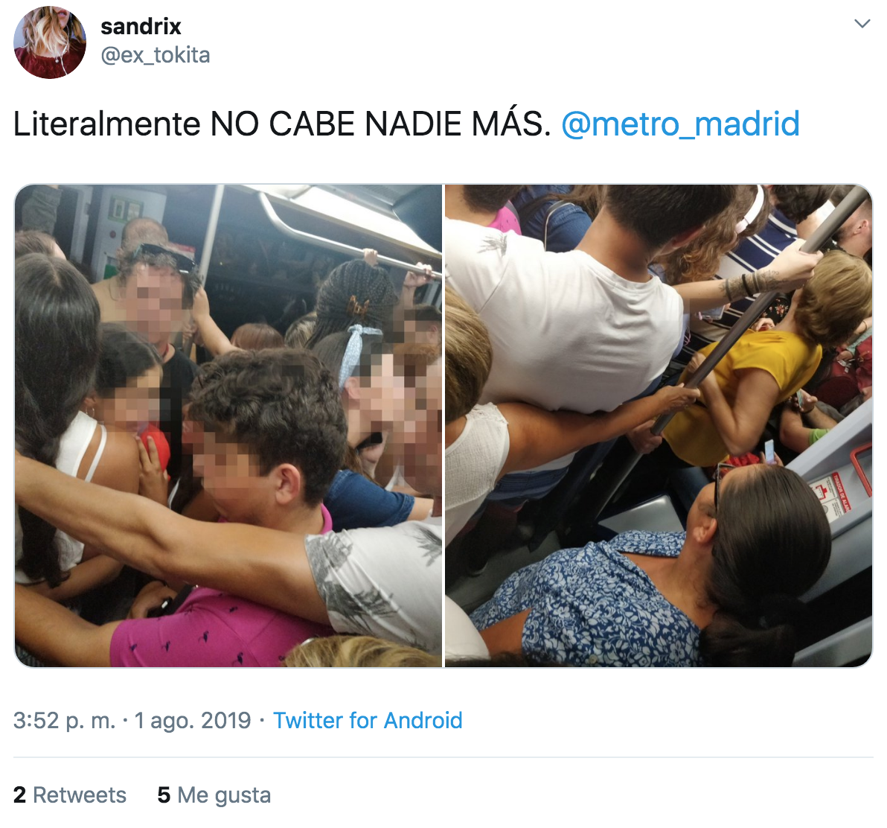View the left crowded metro photo
887x828 pixels.
[x=228, y=426]
